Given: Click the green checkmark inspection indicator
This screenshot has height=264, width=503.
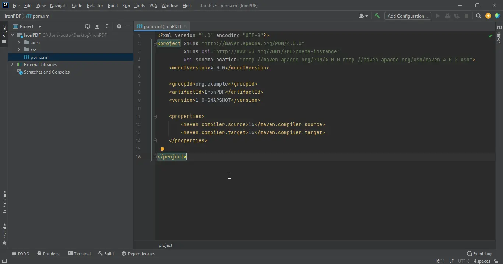Looking at the screenshot, I should [490, 36].
